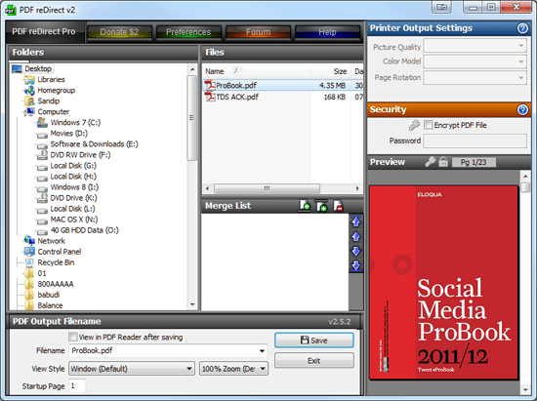The width and height of the screenshot is (537, 401).
Task: Open the Page Rotation dropdown
Action: (x=475, y=78)
